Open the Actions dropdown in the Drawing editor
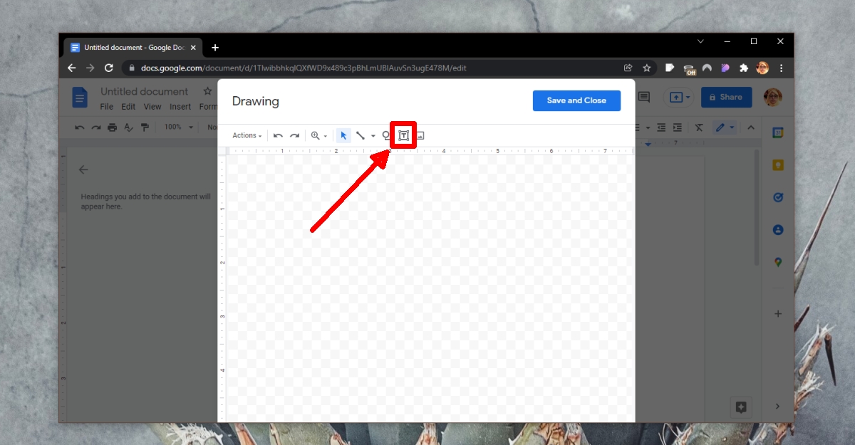This screenshot has width=855, height=445. (246, 135)
